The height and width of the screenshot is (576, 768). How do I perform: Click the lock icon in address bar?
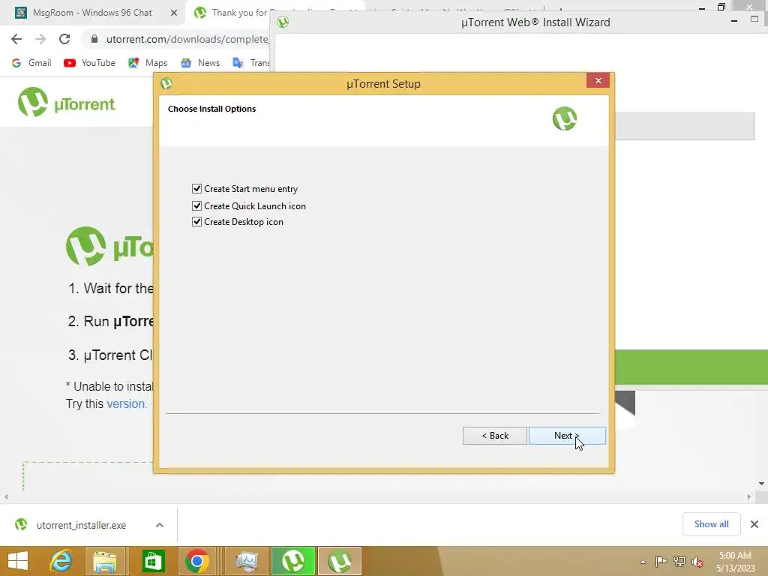[94, 39]
